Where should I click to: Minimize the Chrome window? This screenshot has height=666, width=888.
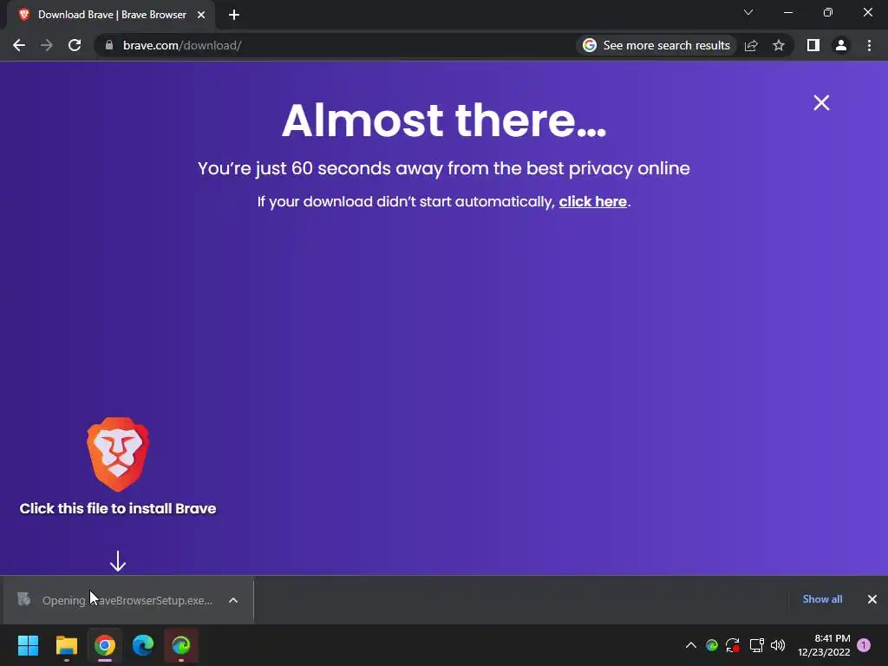788,12
